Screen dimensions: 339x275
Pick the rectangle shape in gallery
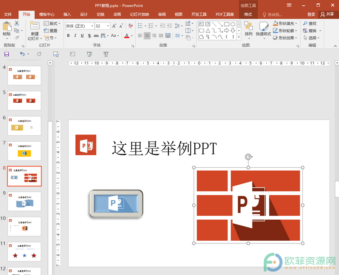coord(227,24)
